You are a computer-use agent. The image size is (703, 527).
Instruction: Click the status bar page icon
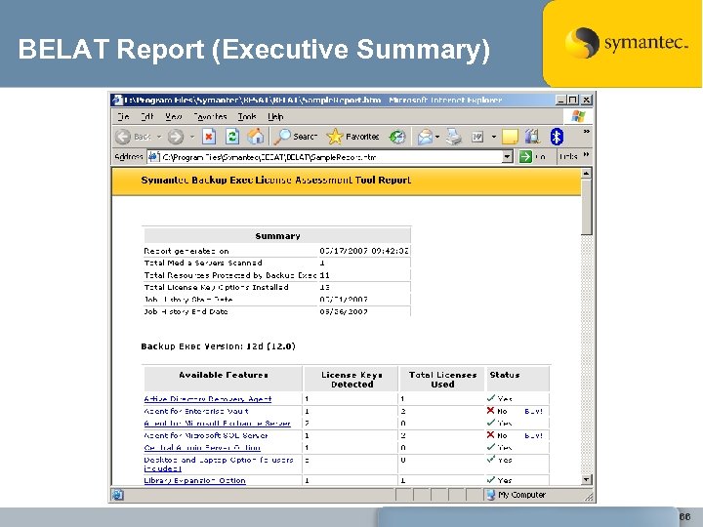(x=117, y=495)
